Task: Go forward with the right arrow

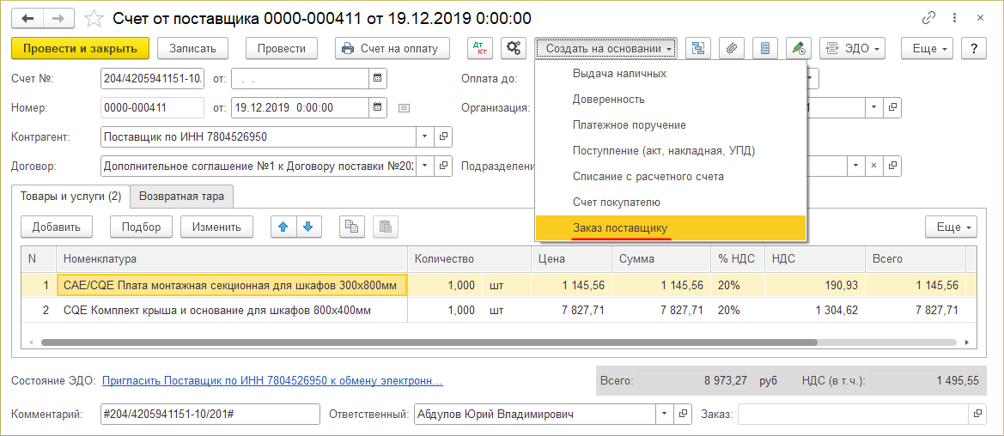Action: click(58, 18)
